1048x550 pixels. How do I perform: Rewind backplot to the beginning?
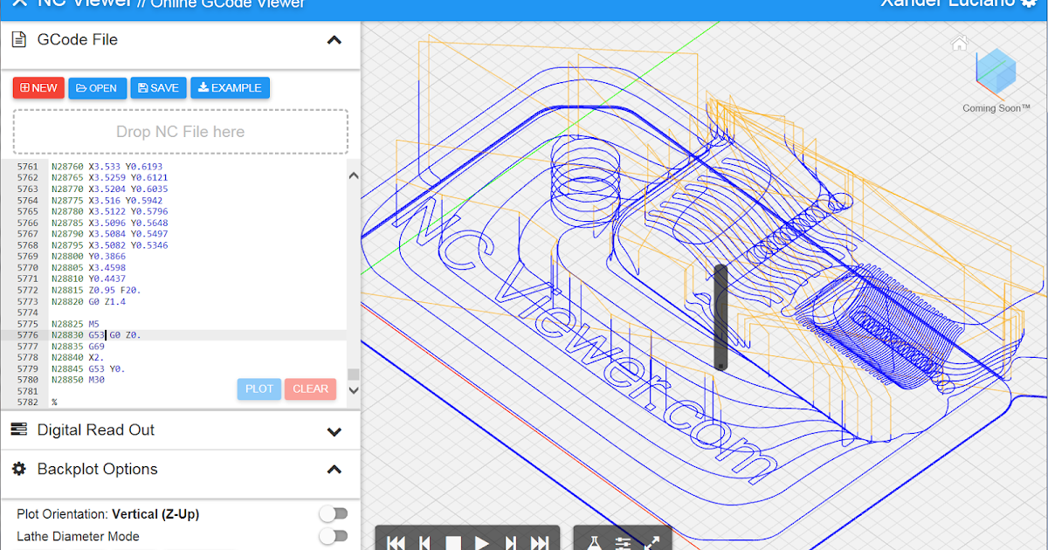click(396, 542)
